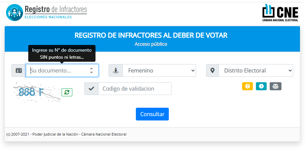Screen dimensions: 305x150
Task: Click the map pin icon beside district
Action: (213, 70)
